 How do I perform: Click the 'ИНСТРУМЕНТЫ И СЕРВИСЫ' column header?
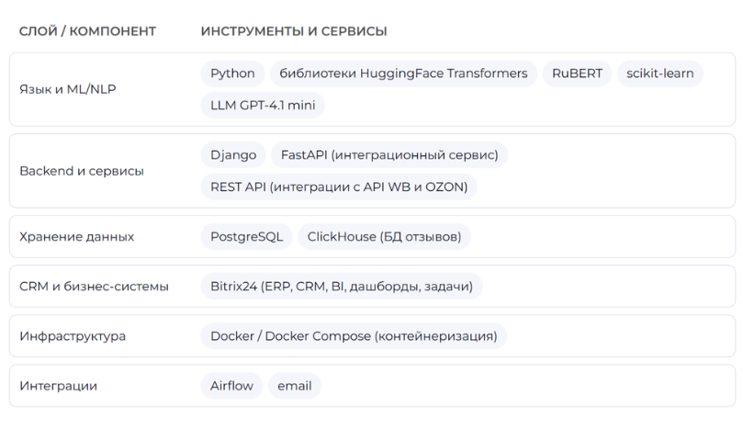pyautogui.click(x=293, y=31)
